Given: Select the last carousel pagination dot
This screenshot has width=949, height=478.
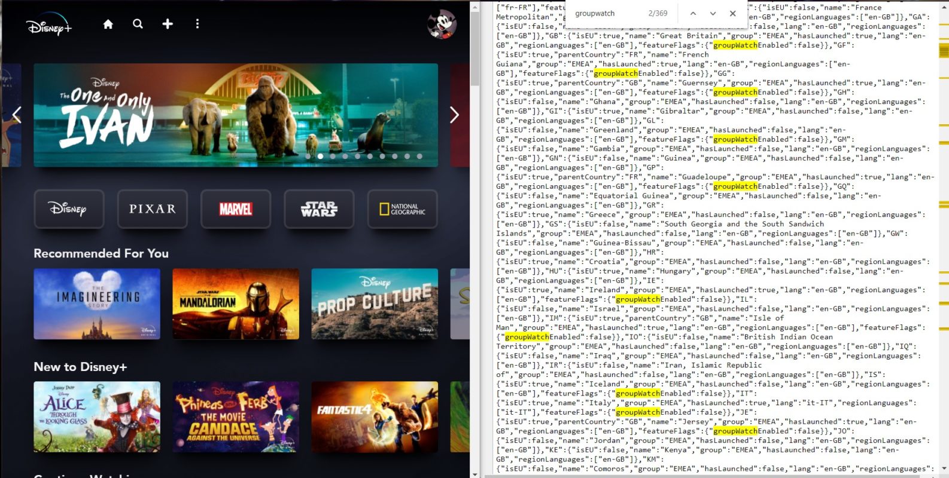Looking at the screenshot, I should coord(419,157).
